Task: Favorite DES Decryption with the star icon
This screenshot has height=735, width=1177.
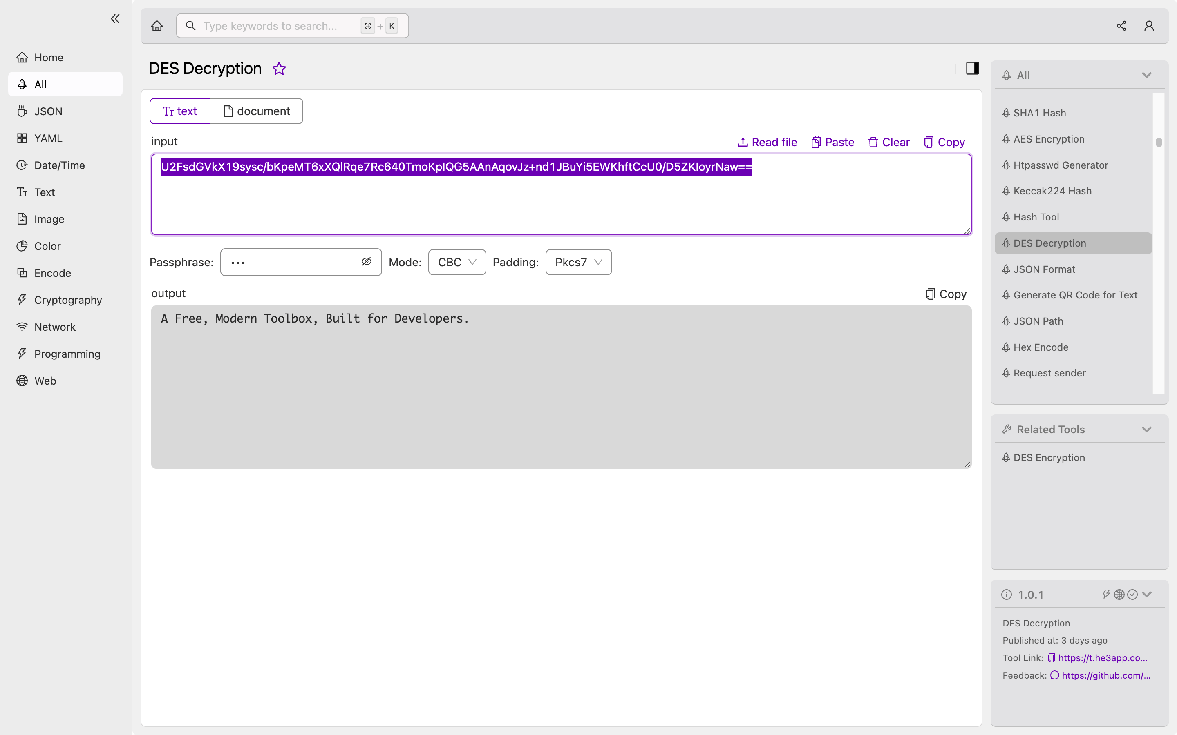Action: coord(279,69)
